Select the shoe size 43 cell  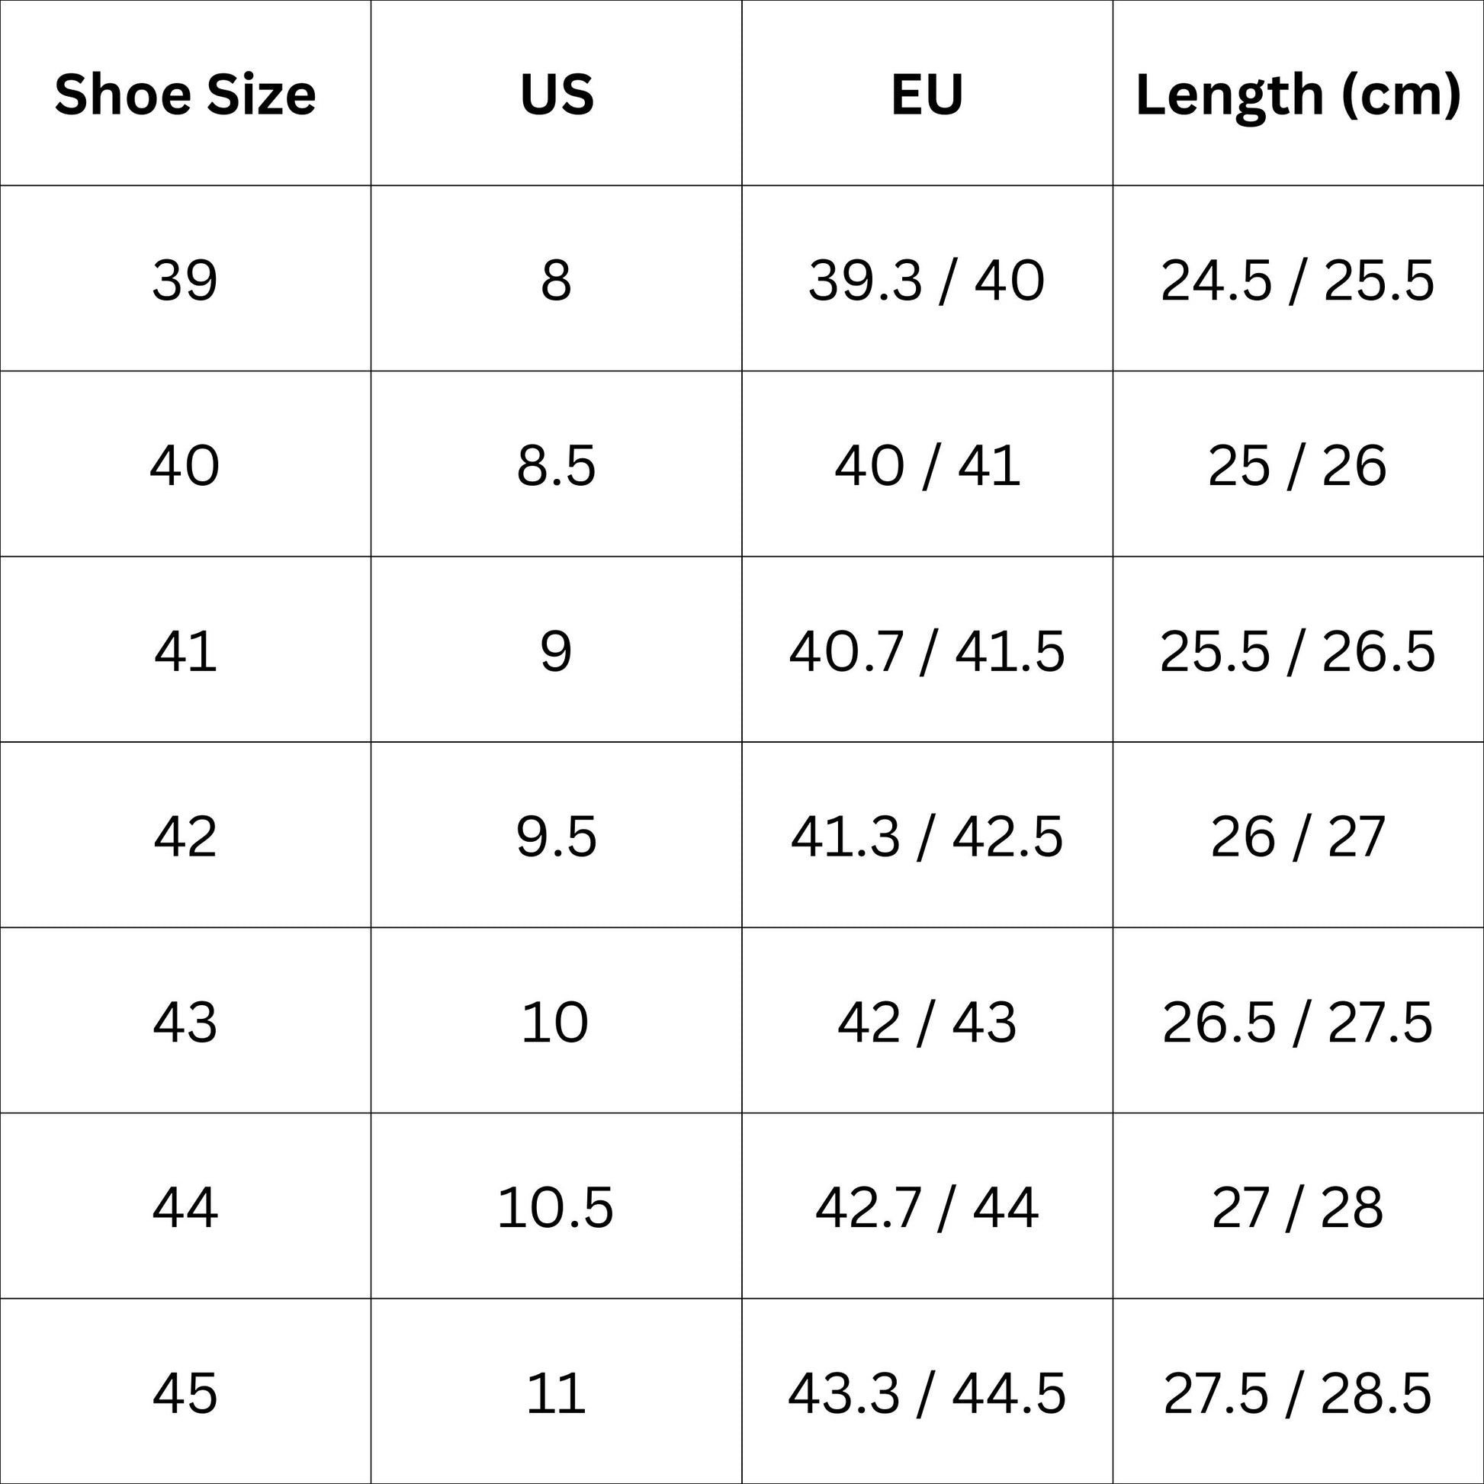point(185,1023)
